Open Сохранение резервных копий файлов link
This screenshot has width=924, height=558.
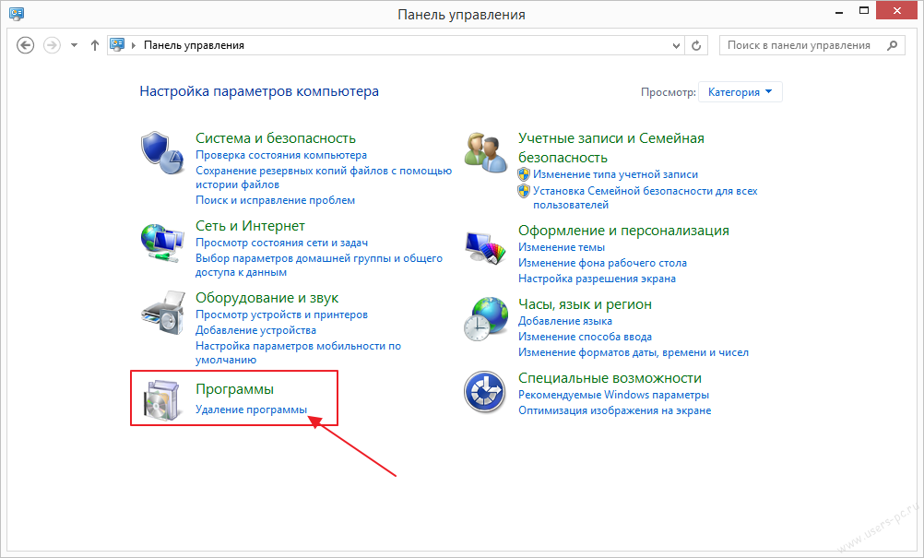tap(324, 177)
